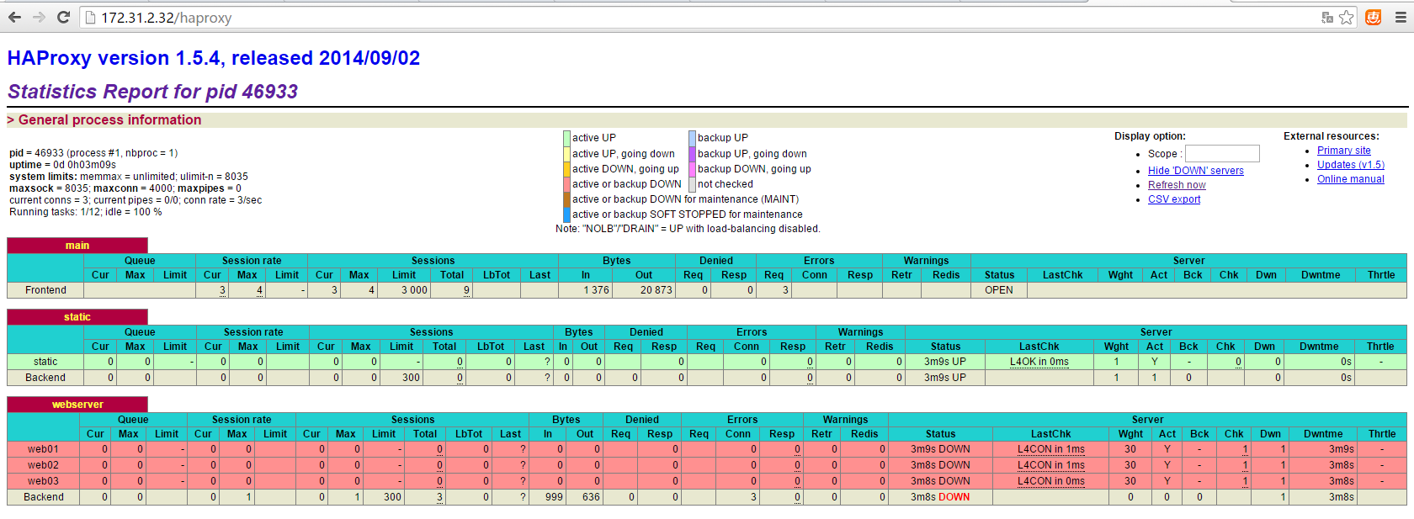Click Backend row label in static table
The image size is (1414, 519).
[45, 378]
